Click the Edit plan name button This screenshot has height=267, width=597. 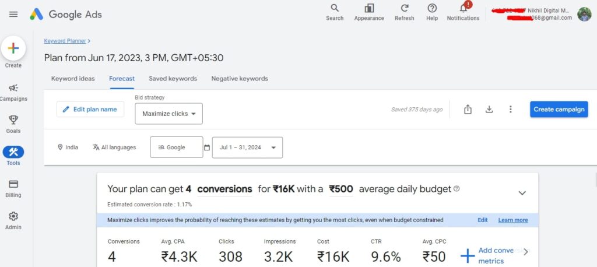[90, 110]
